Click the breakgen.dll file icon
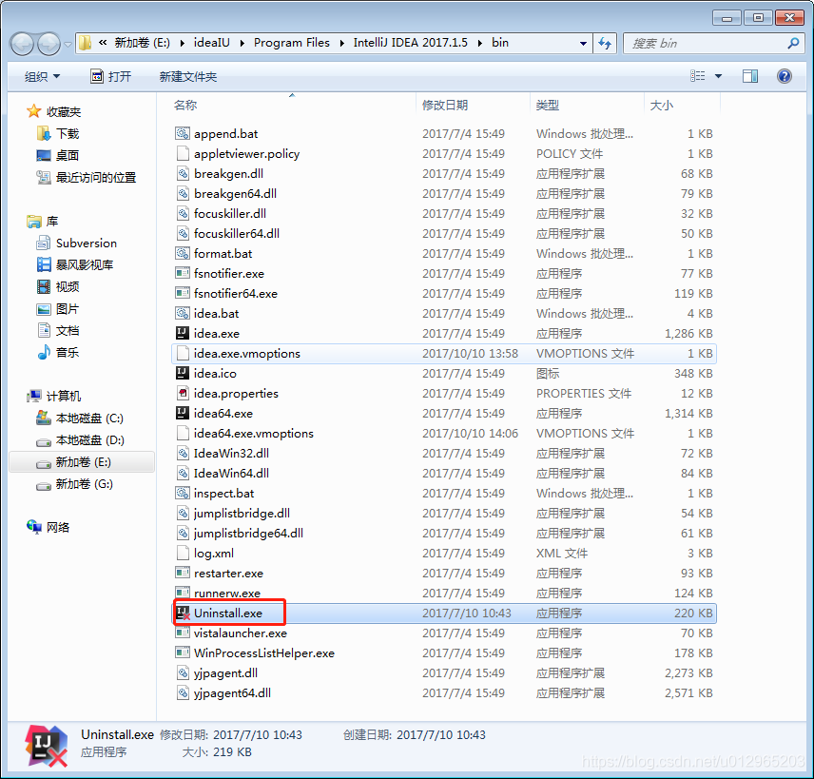 click(183, 173)
